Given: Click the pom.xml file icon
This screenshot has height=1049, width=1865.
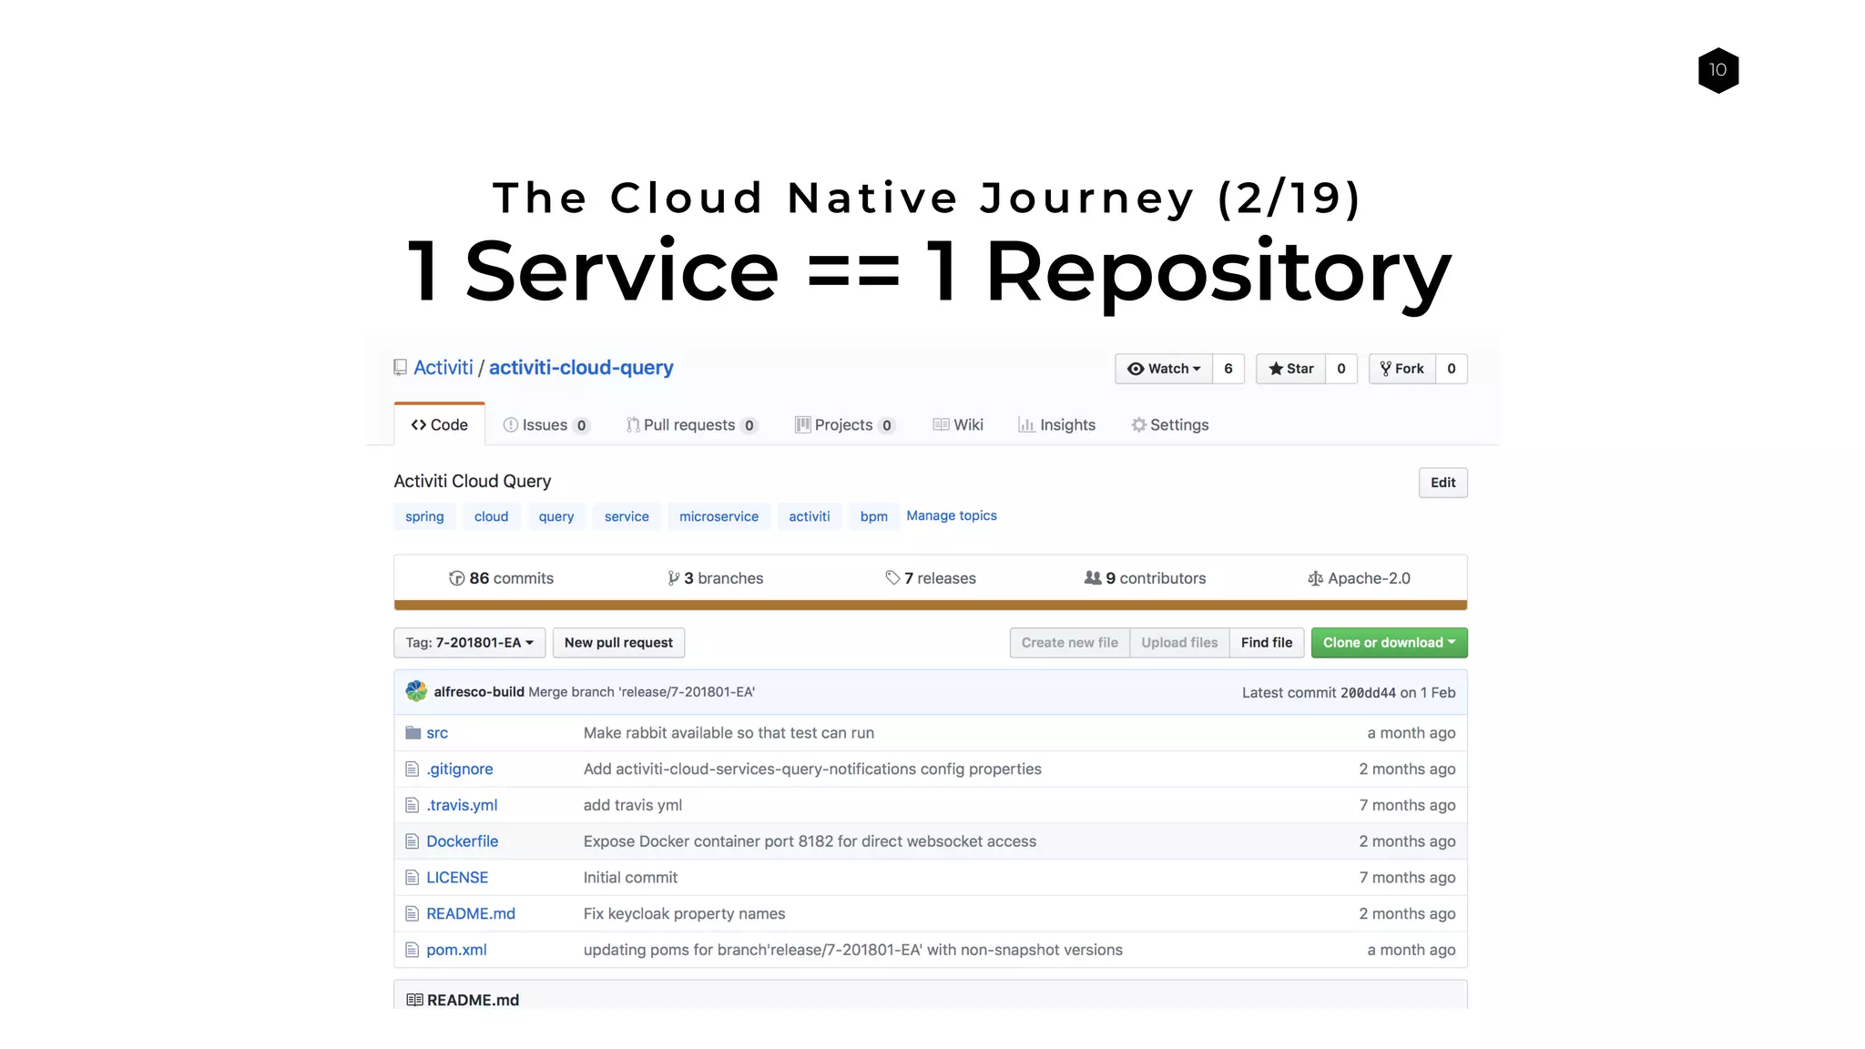Looking at the screenshot, I should click(412, 950).
